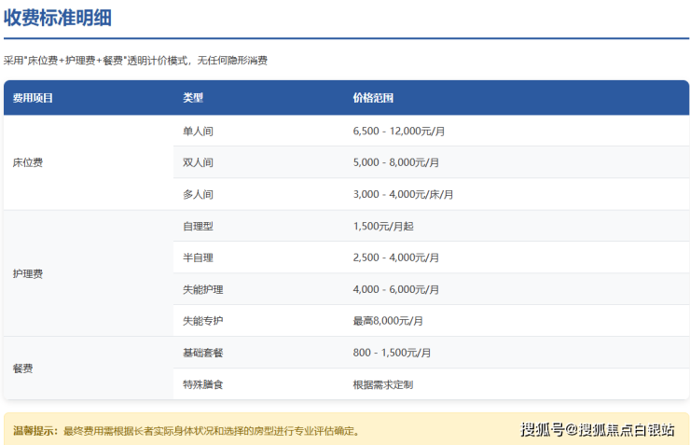
Task: Select the 床位费 category cell
Action: (28, 162)
